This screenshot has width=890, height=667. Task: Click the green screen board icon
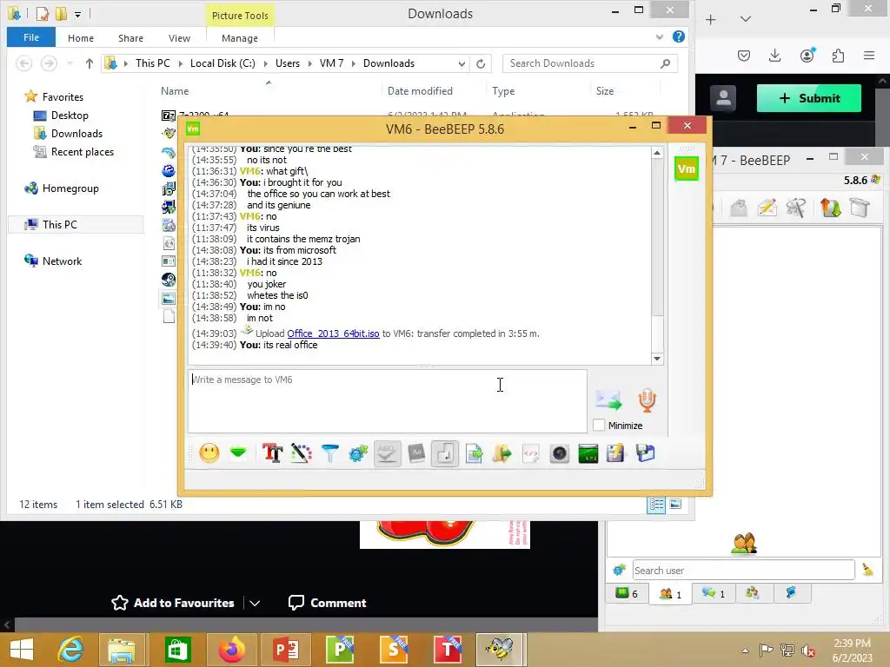588,453
